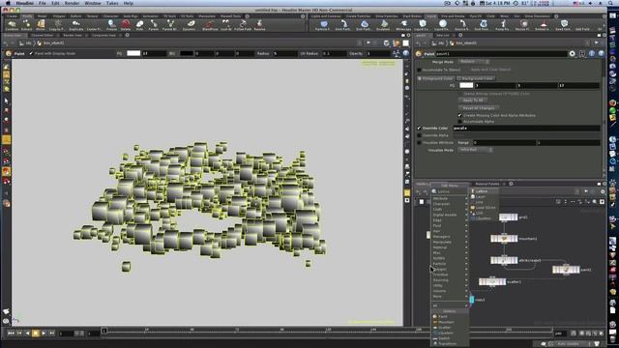Click the Pump From Object shelf tool
619x348 pixels.
tap(502, 25)
